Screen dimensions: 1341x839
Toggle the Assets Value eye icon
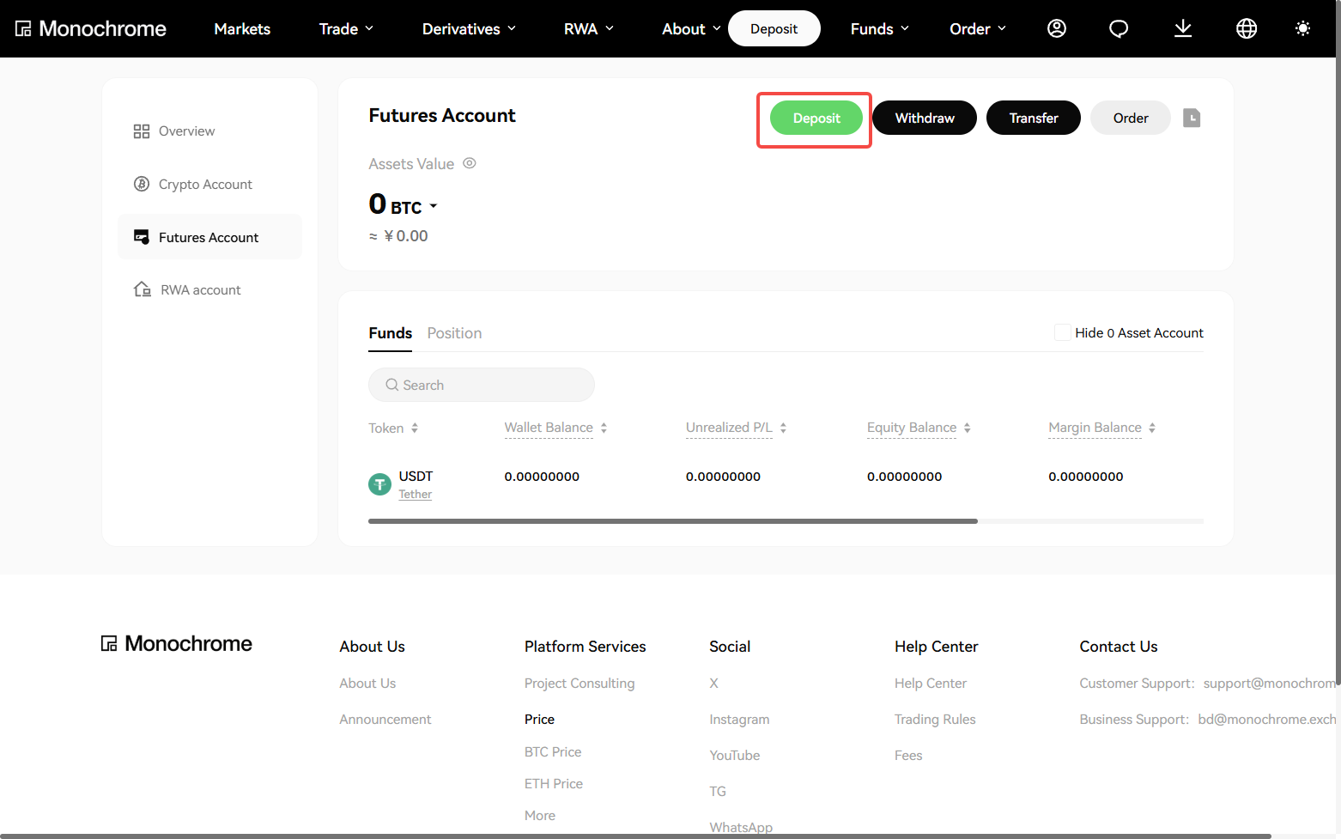pos(470,163)
